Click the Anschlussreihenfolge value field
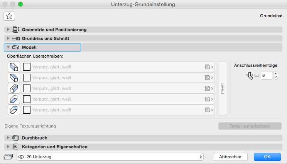 (x=266, y=75)
